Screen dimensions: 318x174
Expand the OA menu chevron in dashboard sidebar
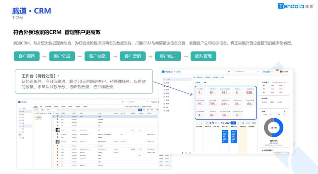pyautogui.click(x=190, y=107)
